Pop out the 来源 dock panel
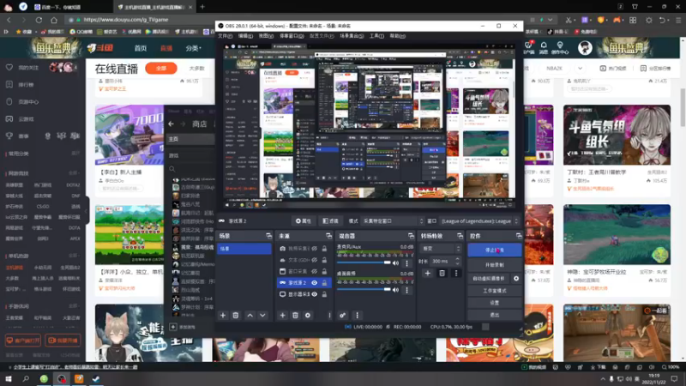Viewport: 686px width, 386px height. click(x=328, y=236)
